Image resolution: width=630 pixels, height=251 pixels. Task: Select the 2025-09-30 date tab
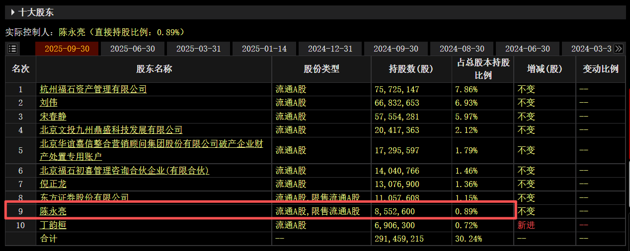coord(67,49)
